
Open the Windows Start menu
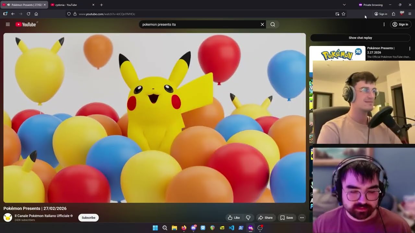point(155,228)
